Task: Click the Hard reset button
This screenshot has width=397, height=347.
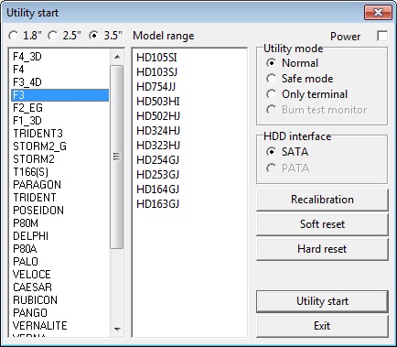Action: (322, 249)
